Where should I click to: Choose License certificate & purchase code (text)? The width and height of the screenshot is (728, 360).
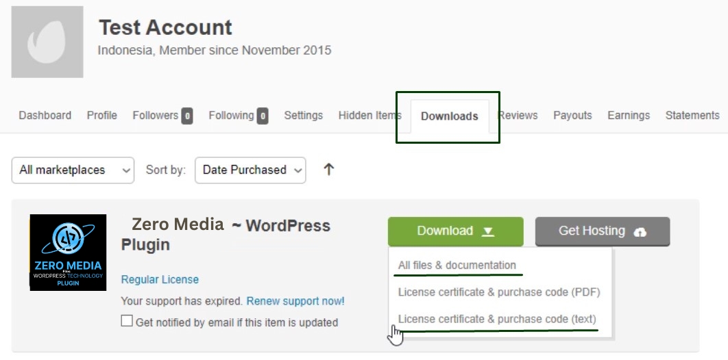[497, 319]
